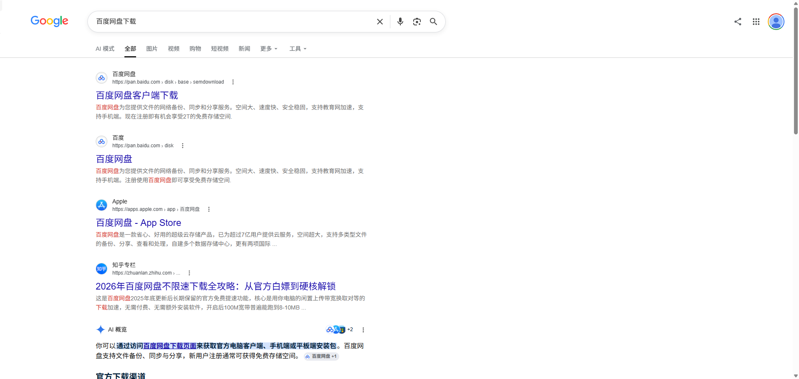Click Baidu Netdisk favicon of 百度网盘客户端下载 result
The image size is (799, 379).
tap(102, 78)
